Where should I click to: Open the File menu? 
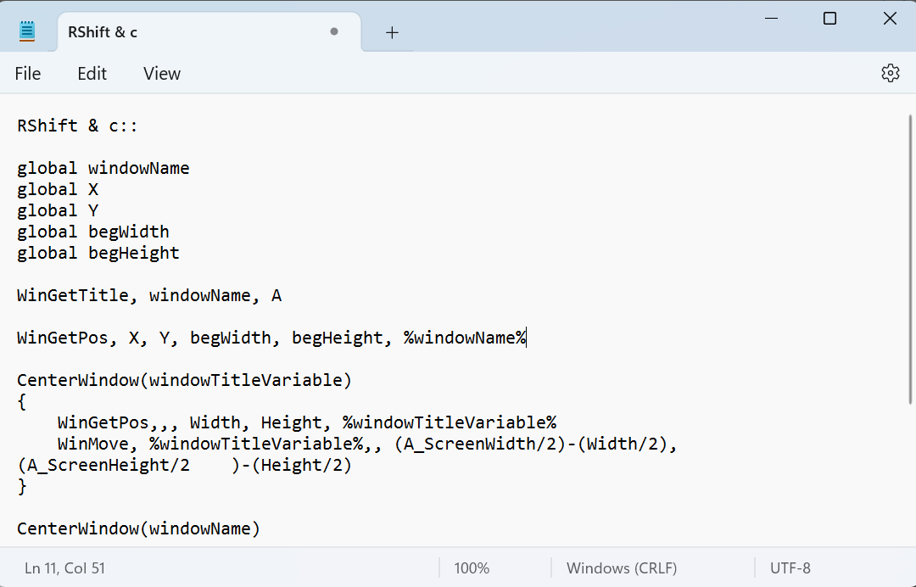[x=28, y=74]
